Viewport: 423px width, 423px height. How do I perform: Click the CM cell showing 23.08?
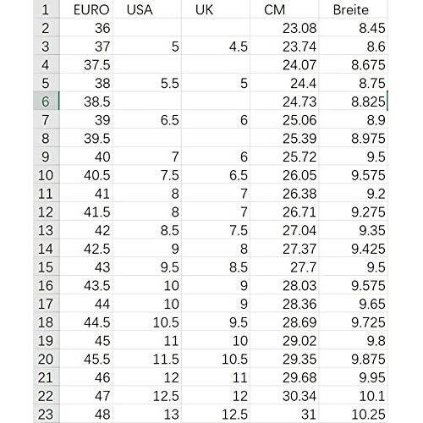[x=284, y=28]
